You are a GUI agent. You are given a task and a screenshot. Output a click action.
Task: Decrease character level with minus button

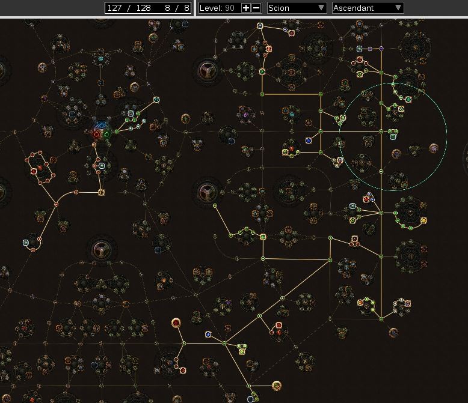[x=257, y=8]
